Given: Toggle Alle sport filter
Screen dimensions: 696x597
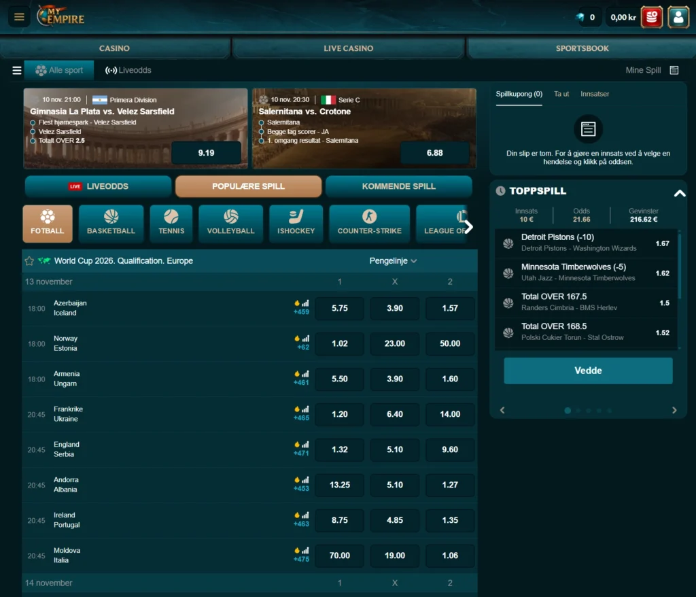Looking at the screenshot, I should (60, 69).
